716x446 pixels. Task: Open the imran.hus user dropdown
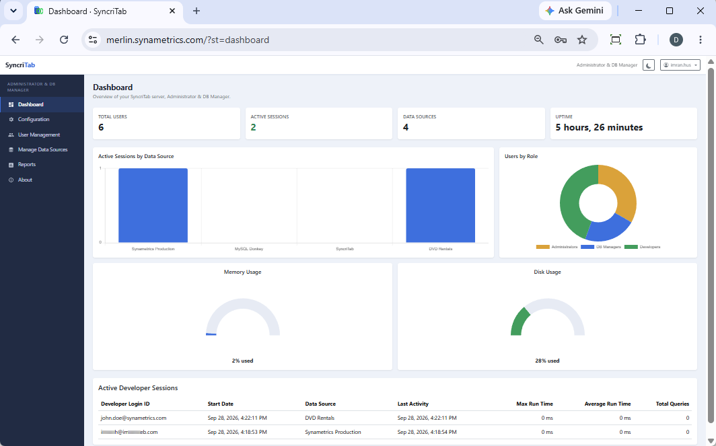(x=680, y=65)
